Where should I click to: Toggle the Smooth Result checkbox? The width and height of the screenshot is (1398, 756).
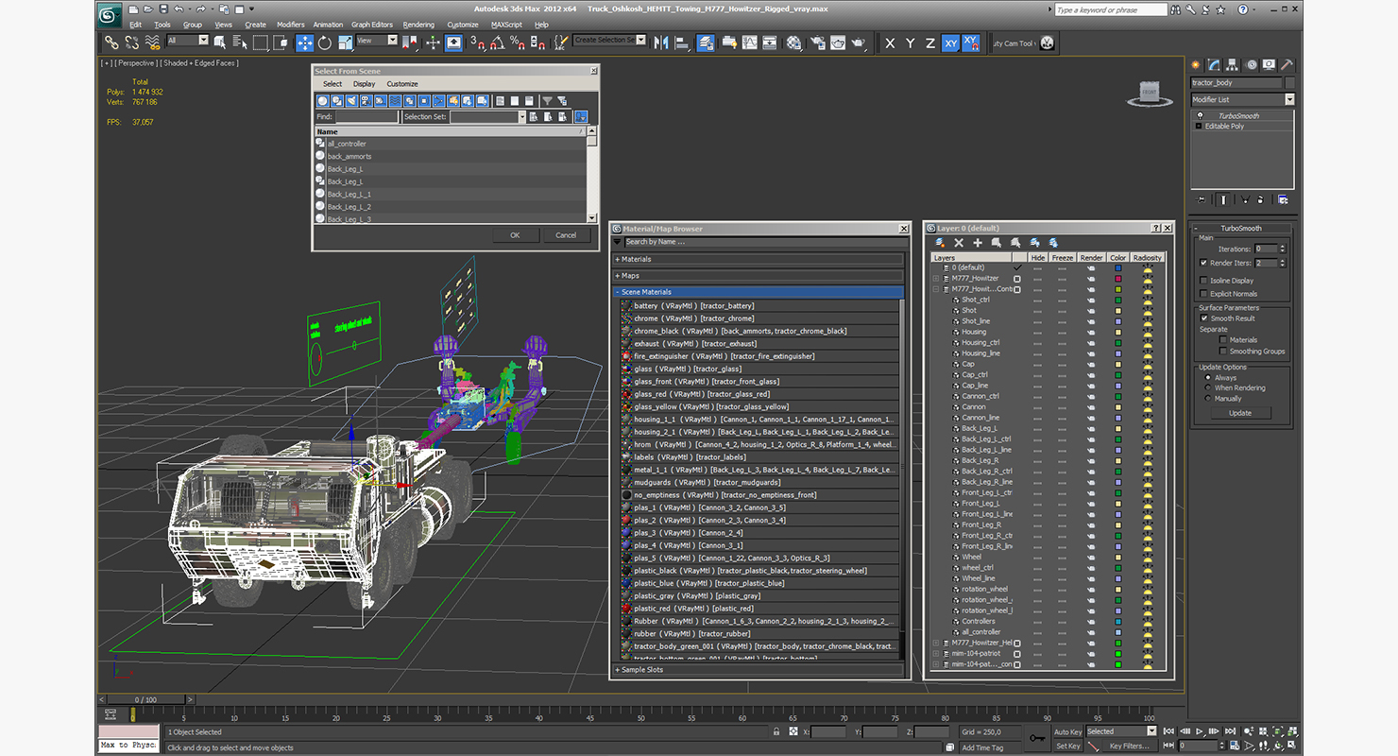coord(1203,318)
